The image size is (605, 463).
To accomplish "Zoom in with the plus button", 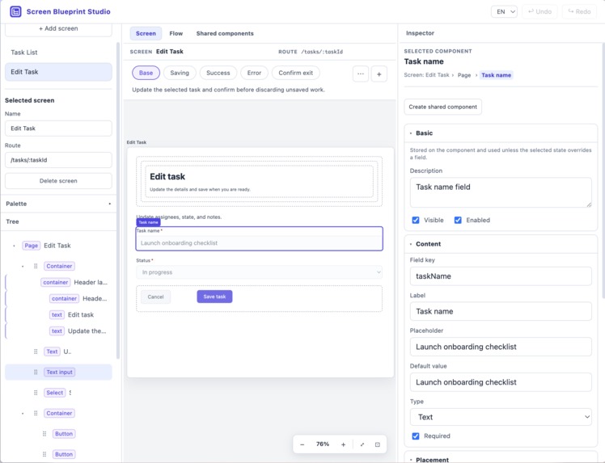I will click(343, 444).
